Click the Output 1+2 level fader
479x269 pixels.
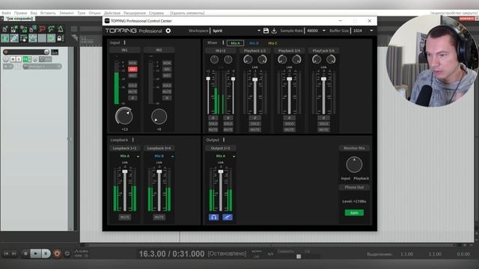tap(221, 172)
